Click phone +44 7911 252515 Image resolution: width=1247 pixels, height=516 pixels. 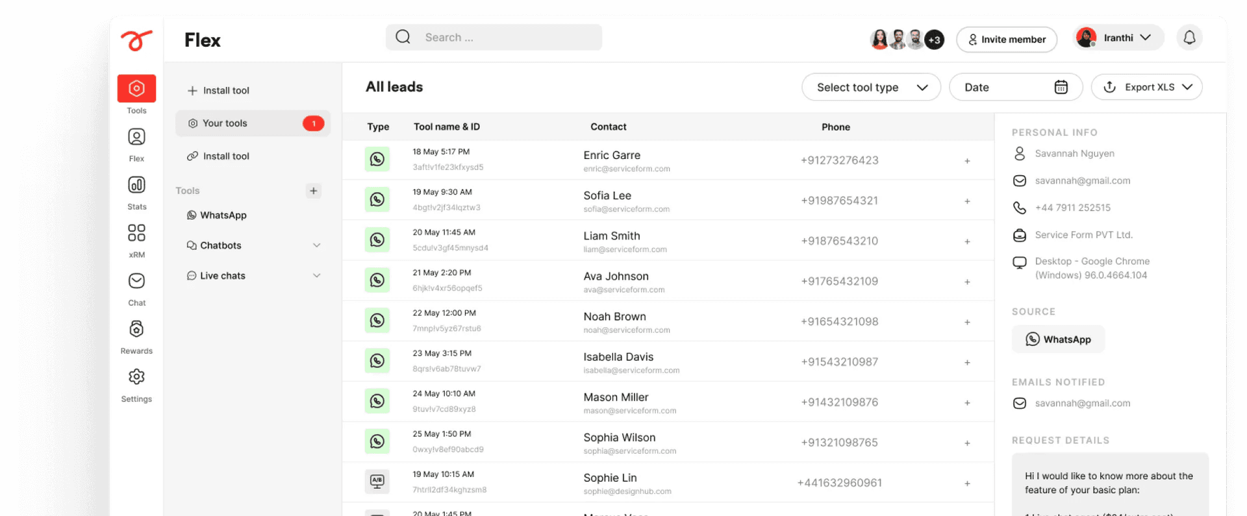1073,208
